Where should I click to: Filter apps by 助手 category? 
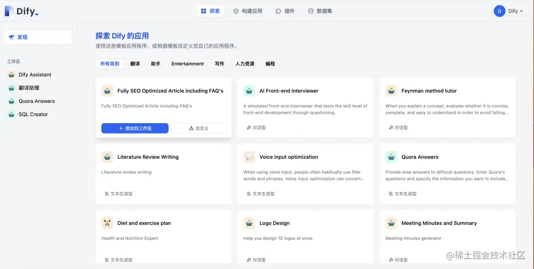pos(156,64)
